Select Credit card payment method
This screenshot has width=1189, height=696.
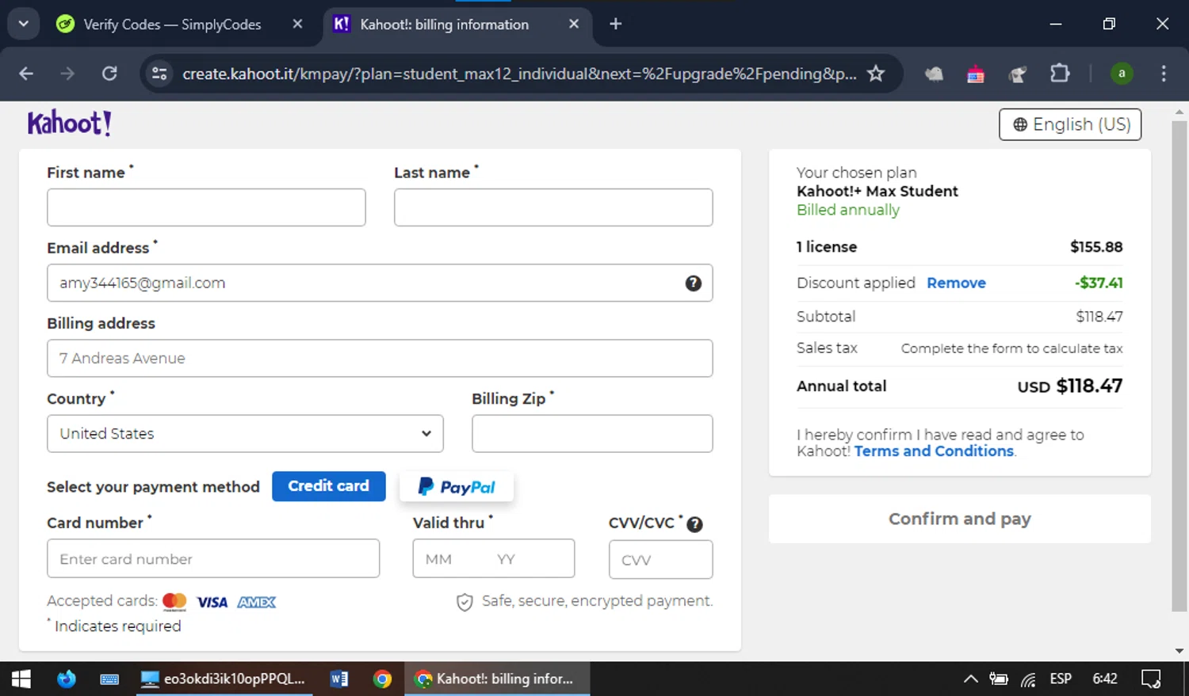coord(328,486)
